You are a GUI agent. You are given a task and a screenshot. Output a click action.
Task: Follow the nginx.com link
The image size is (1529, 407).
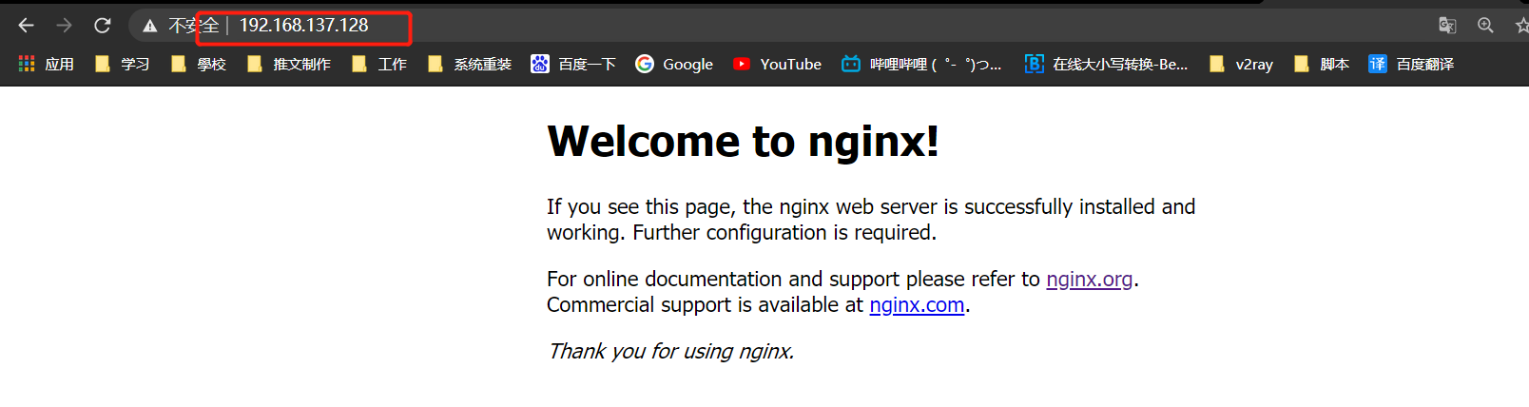(x=917, y=305)
